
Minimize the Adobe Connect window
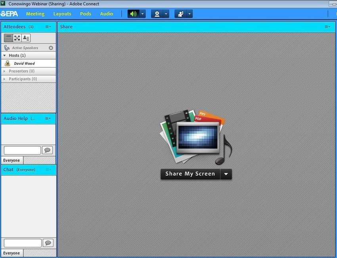333,4
